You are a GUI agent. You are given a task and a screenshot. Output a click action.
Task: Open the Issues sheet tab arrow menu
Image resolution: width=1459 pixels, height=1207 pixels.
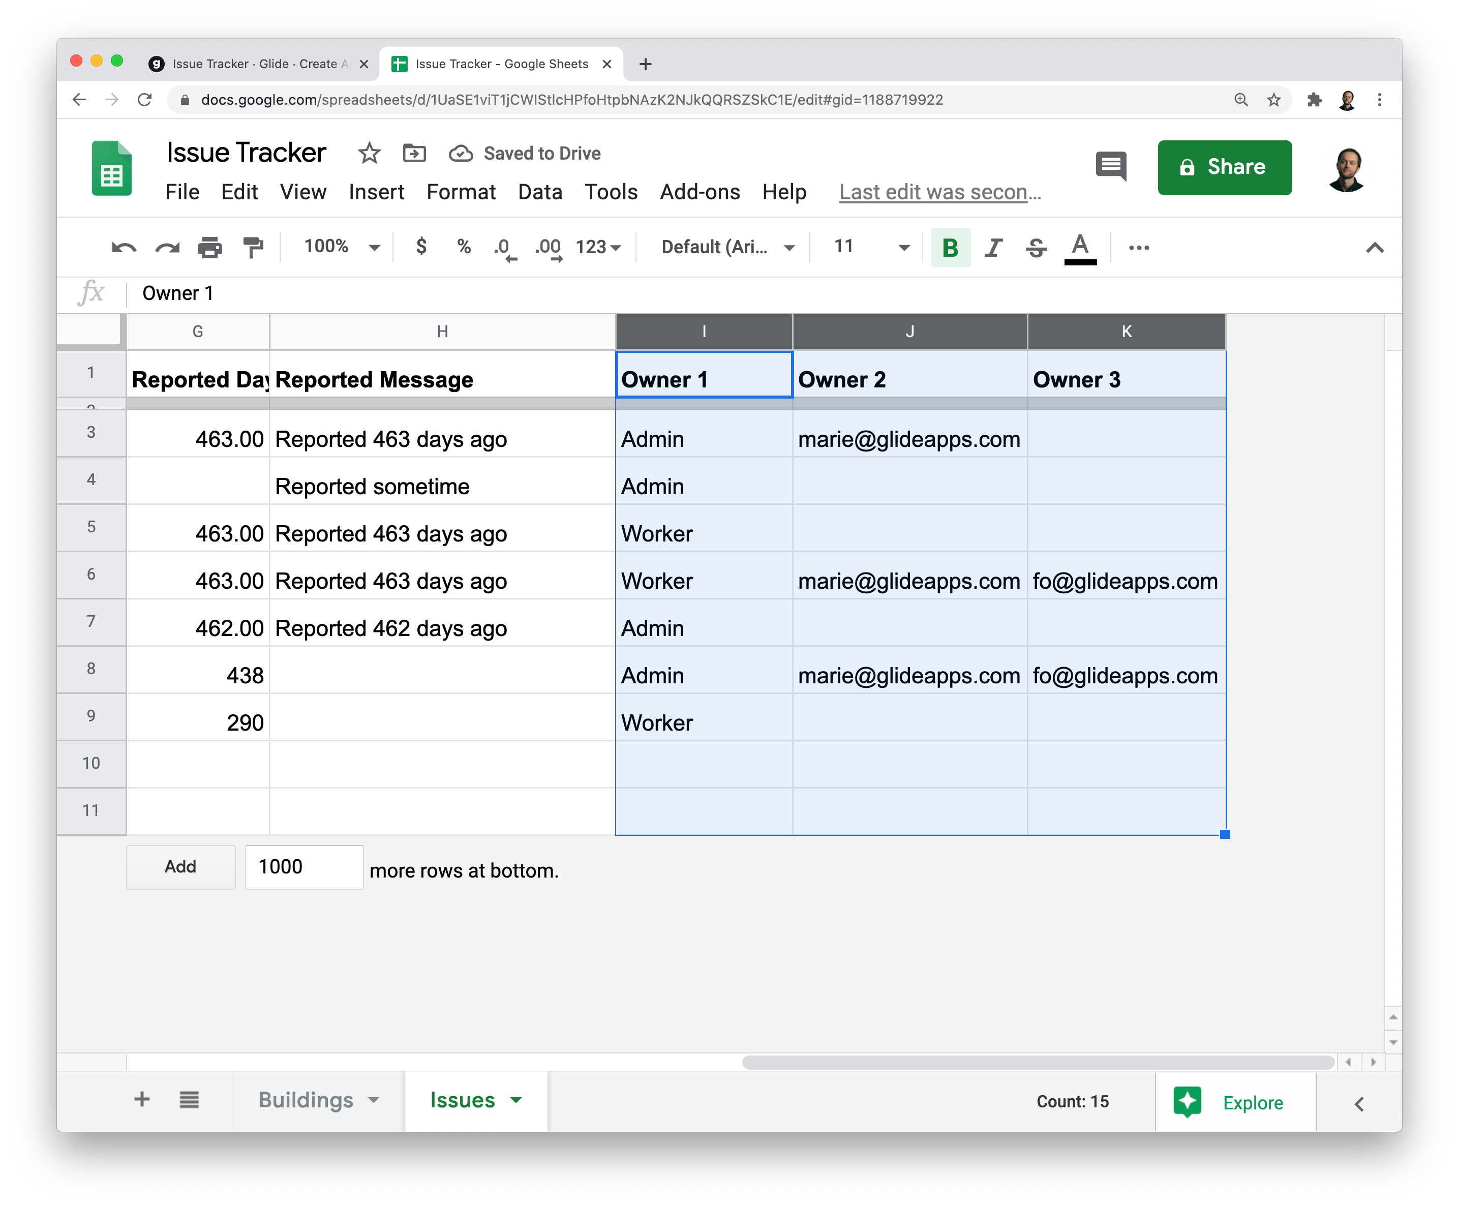(x=516, y=1099)
